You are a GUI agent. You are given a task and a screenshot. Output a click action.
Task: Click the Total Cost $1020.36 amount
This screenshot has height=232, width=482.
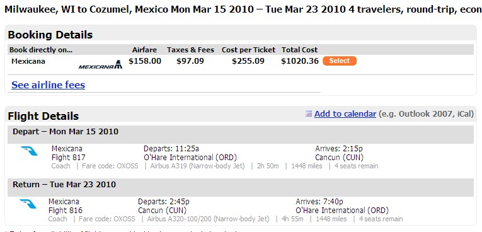tap(300, 61)
